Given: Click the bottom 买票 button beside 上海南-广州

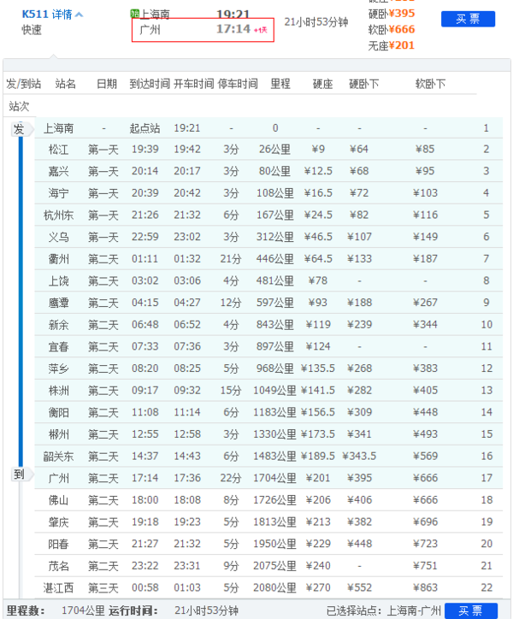Looking at the screenshot, I should click(470, 610).
